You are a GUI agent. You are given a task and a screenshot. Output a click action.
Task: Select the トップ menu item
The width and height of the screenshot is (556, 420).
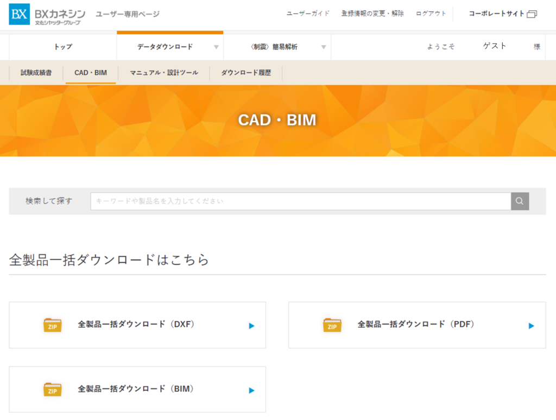62,47
